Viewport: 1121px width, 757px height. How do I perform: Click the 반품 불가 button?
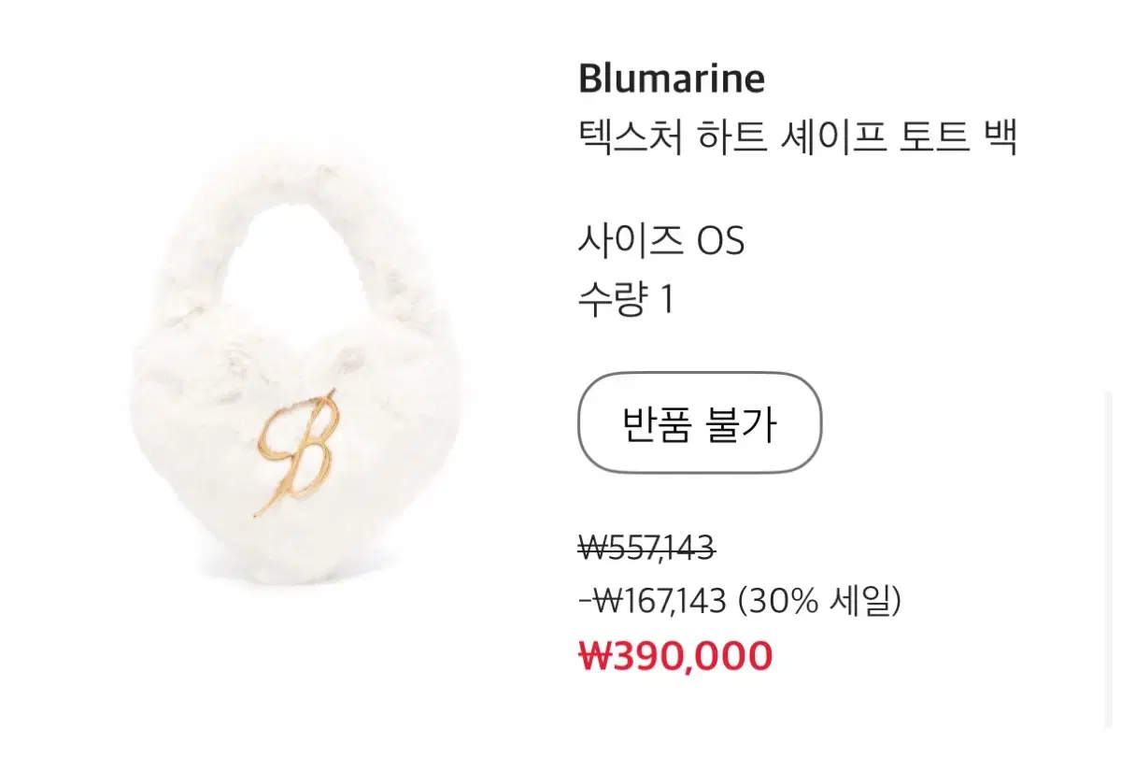(x=700, y=422)
